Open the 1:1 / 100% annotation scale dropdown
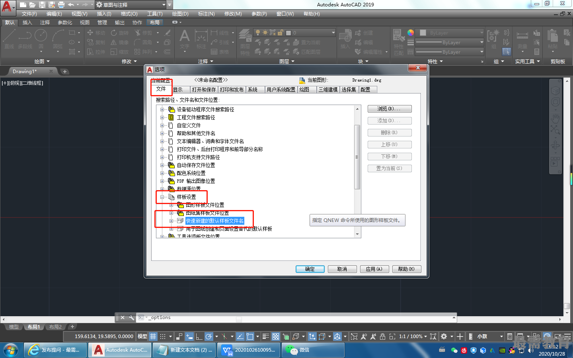The image size is (573, 358). click(x=413, y=337)
